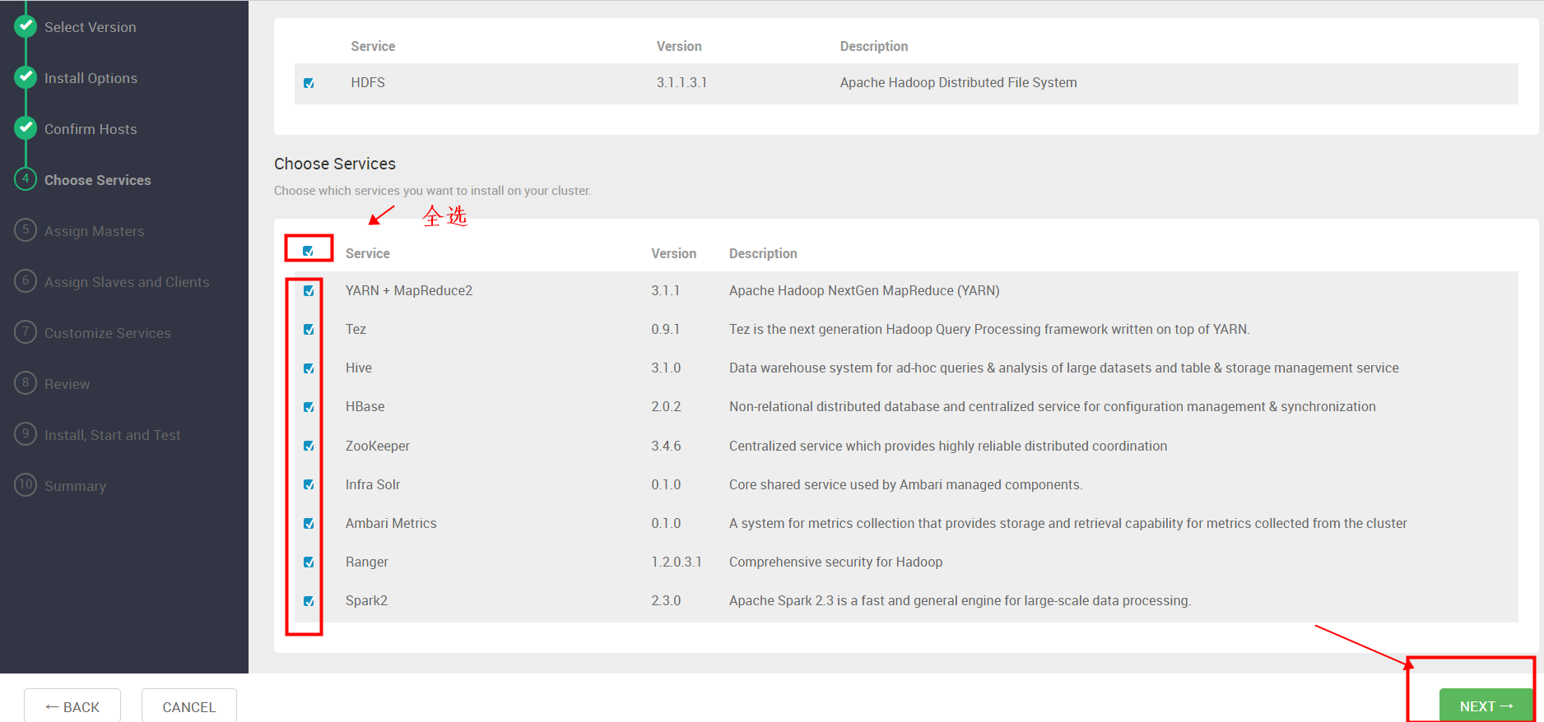Uncheck the Ranger service checkbox

[309, 562]
